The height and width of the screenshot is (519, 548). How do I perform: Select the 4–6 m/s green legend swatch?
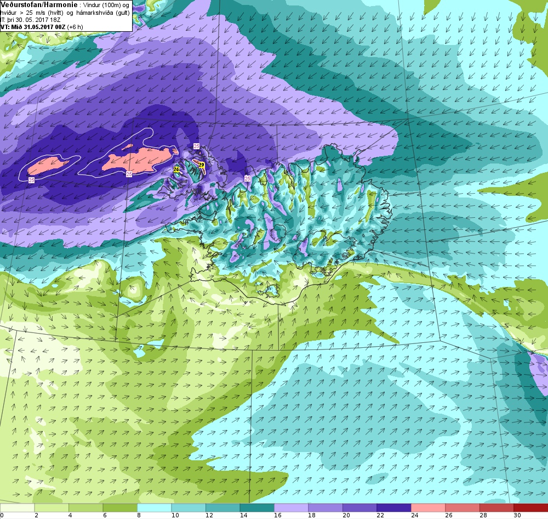(85, 508)
